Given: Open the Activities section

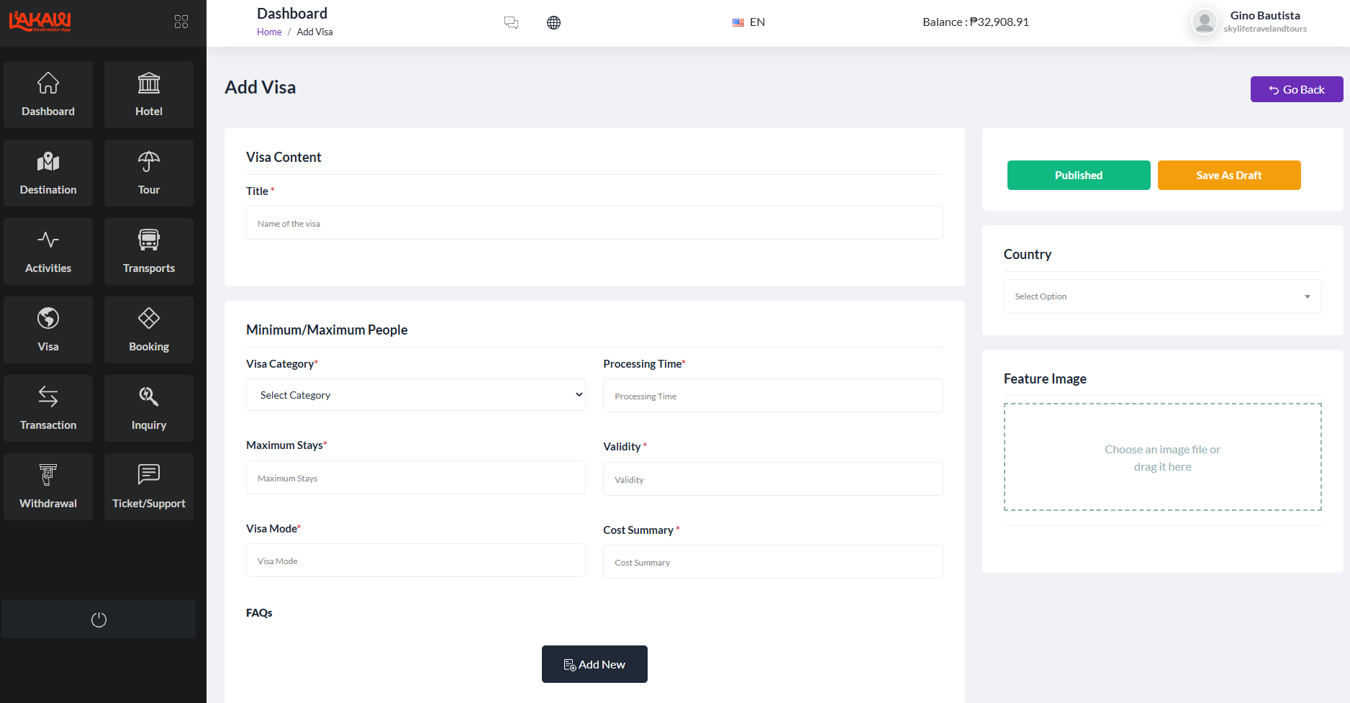Looking at the screenshot, I should [48, 251].
